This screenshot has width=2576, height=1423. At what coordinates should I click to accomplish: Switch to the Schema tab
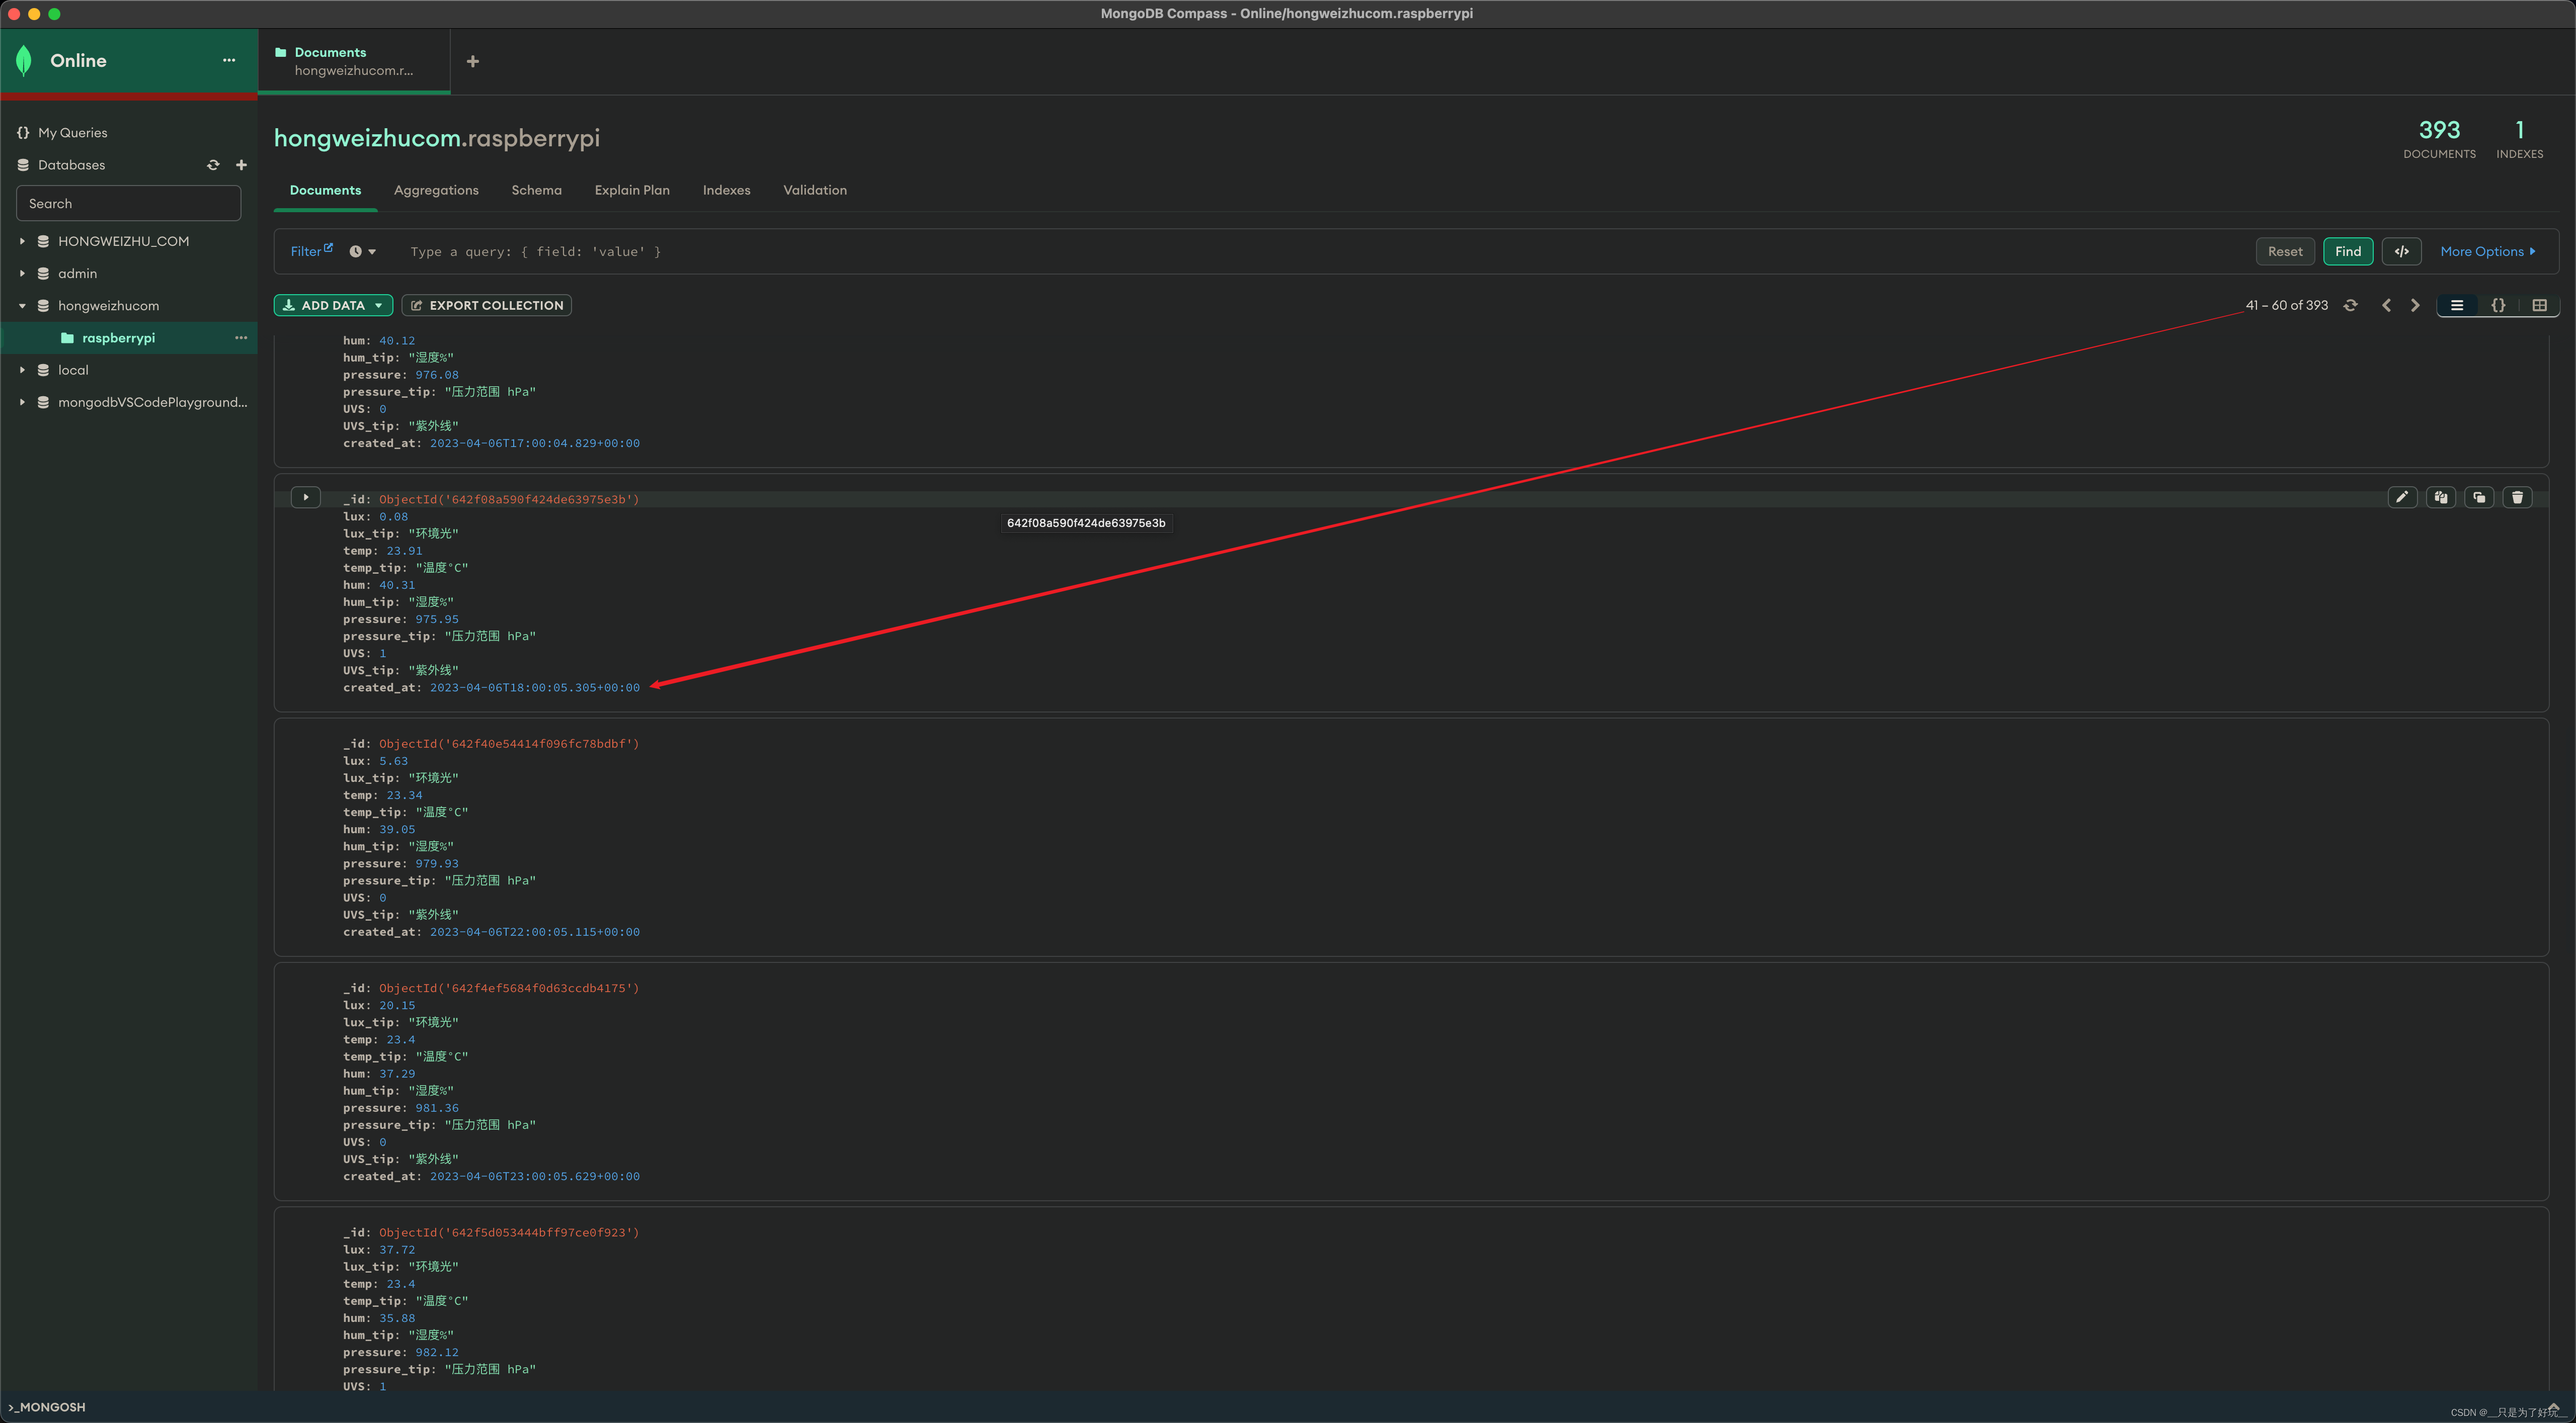[536, 190]
